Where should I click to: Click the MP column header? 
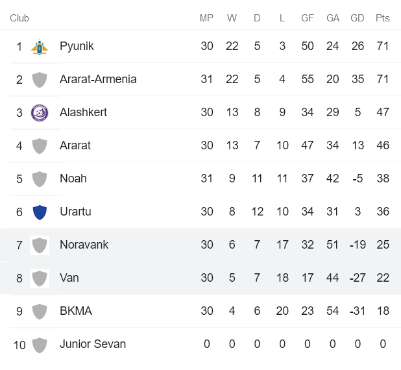point(206,18)
